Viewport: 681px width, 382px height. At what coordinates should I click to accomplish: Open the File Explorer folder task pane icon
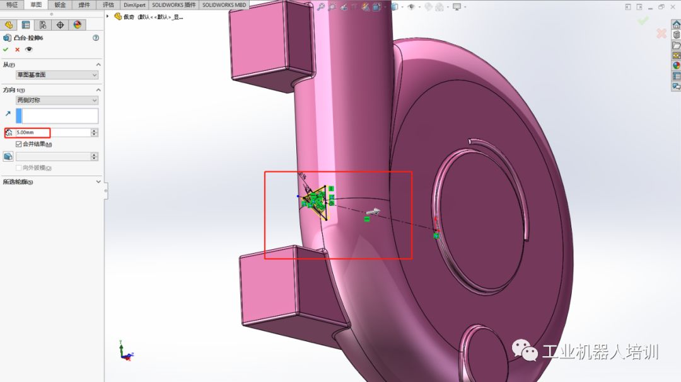(x=676, y=45)
